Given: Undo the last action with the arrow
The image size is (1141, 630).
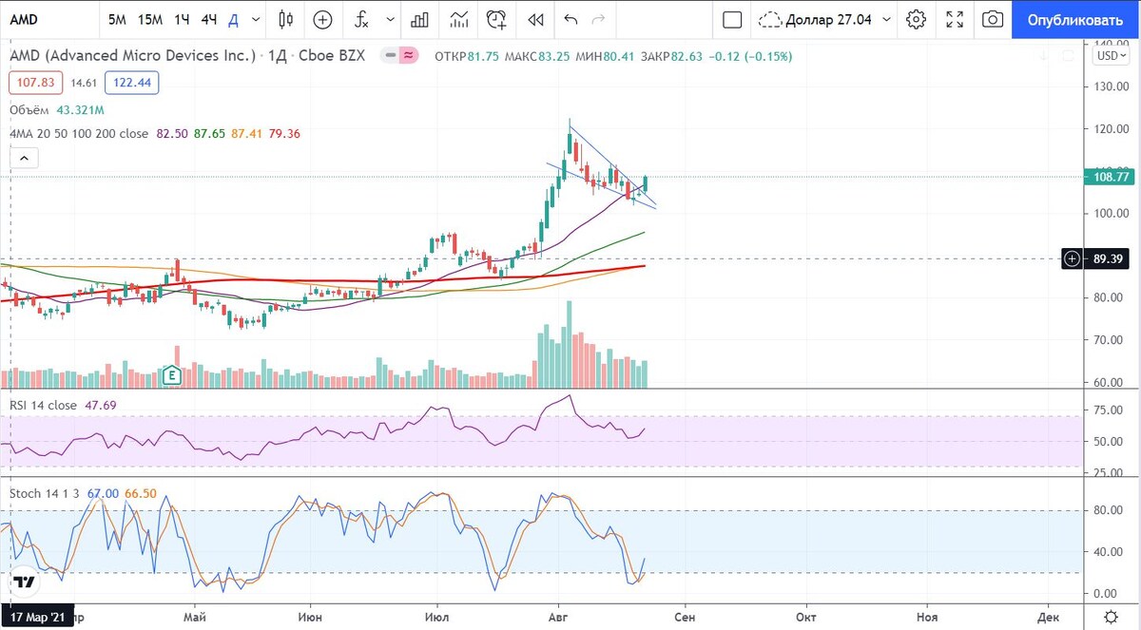Looking at the screenshot, I should (x=570, y=19).
